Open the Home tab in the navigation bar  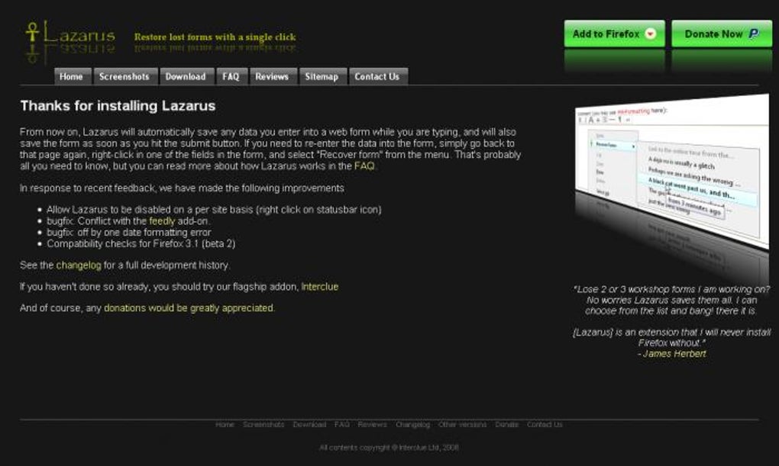click(x=73, y=76)
